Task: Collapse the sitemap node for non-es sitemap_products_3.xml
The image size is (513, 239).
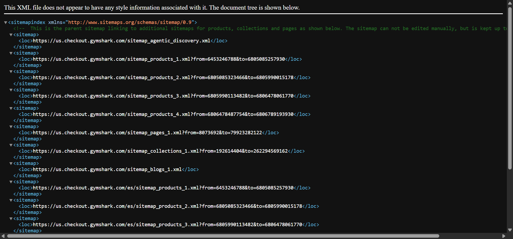Action: pyautogui.click(x=11, y=90)
